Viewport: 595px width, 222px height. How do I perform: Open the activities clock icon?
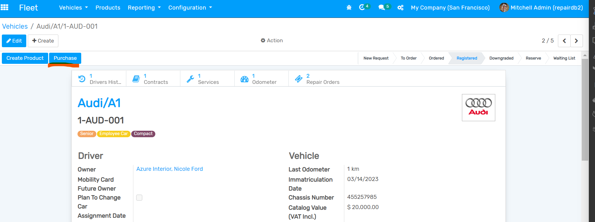[x=362, y=7]
